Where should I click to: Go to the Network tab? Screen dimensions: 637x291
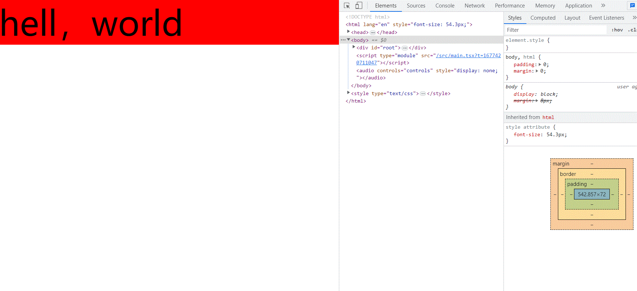click(475, 6)
